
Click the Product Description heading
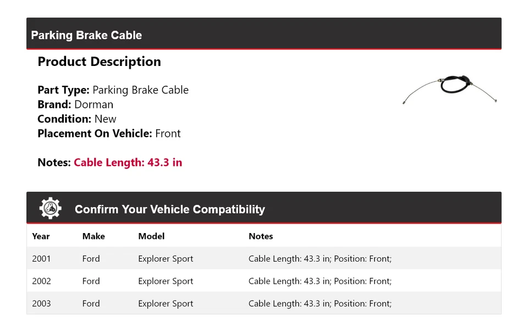[x=99, y=62]
